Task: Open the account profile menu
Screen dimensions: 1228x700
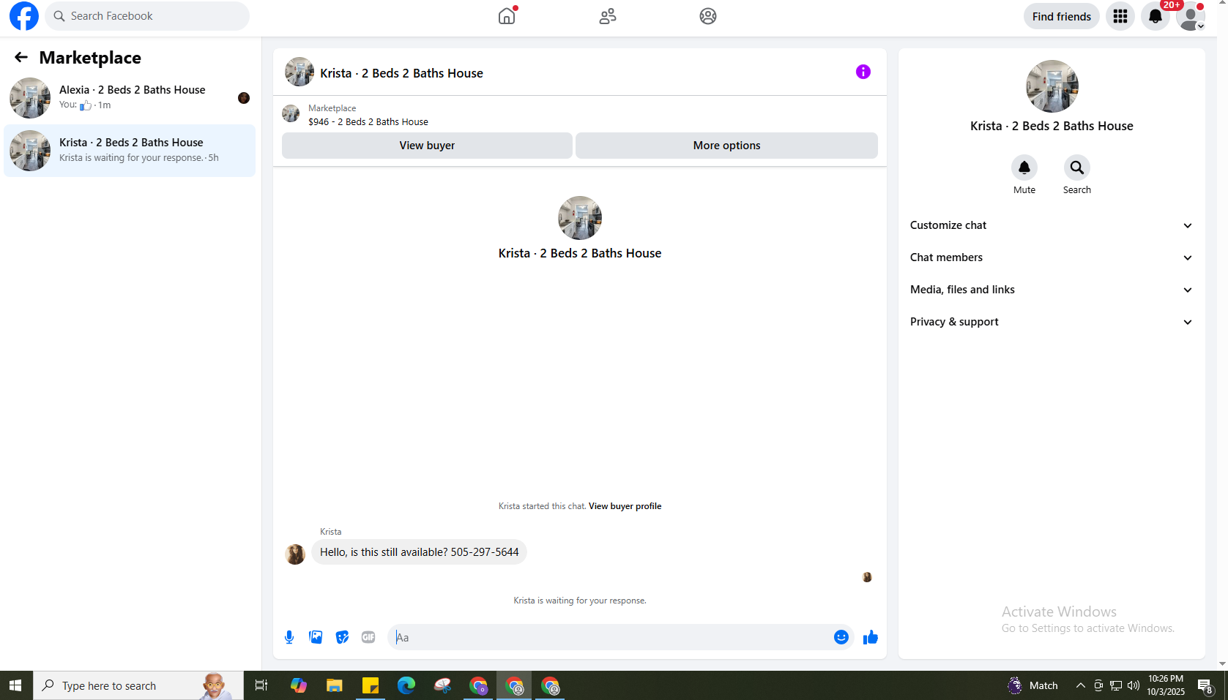Action: tap(1191, 16)
